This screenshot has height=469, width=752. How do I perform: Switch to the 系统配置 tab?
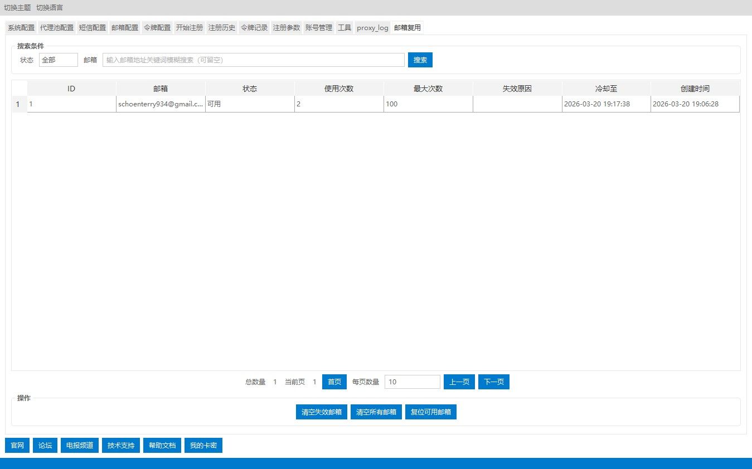tap(21, 28)
